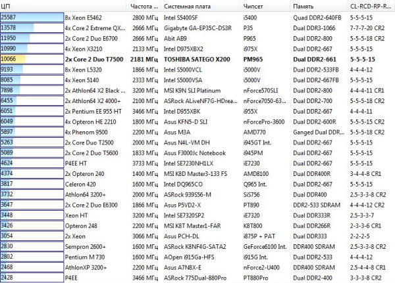Select the highlighted 10066 score bar
This screenshot has width=395, height=283.
[32, 59]
